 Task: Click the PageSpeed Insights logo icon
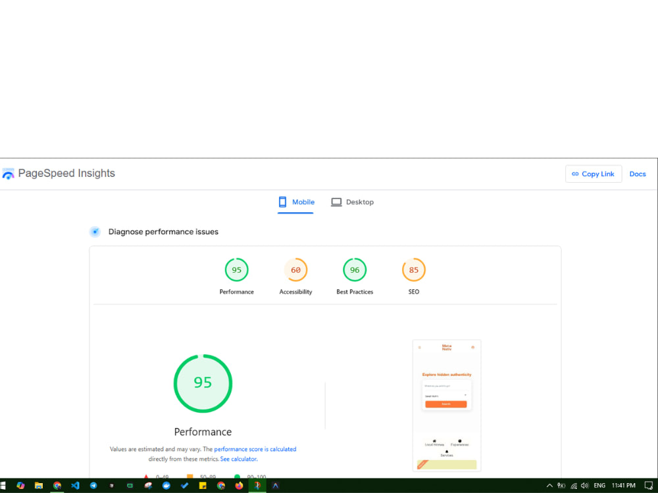point(8,174)
